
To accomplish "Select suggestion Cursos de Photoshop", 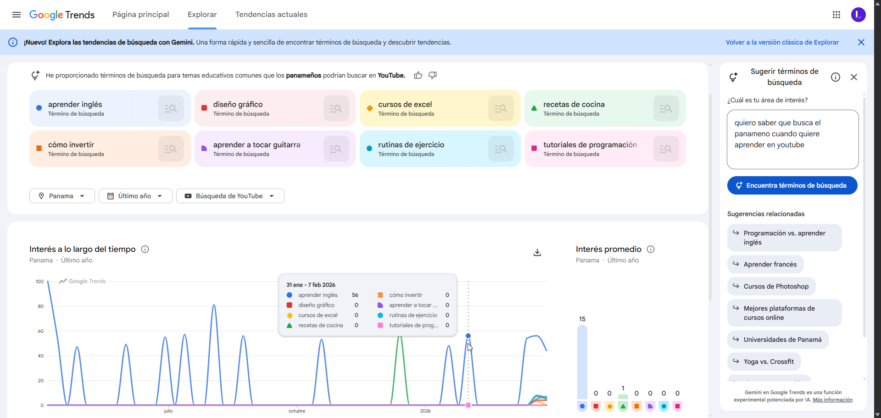I will coord(771,286).
